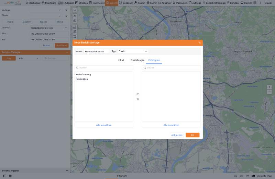Image resolution: width=275 pixels, height=179 pixels.
Task: Click the wrench icon next to Vorlage
Action: point(66,10)
